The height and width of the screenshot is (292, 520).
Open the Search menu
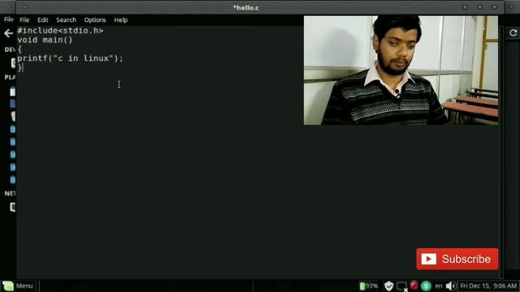[66, 19]
